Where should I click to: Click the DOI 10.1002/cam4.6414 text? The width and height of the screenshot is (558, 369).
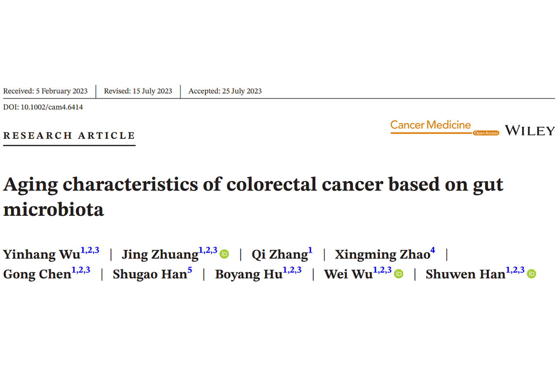[43, 107]
